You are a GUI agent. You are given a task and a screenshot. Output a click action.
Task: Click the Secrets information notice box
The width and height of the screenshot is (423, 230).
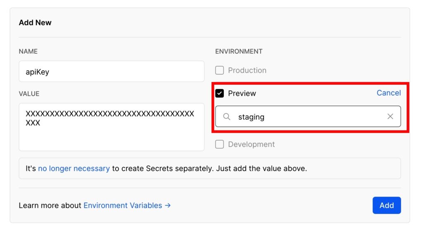pos(209,168)
